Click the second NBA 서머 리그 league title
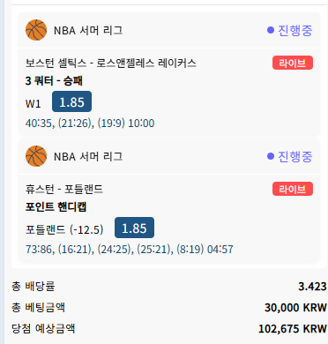Screen dimensions: 328x344 88,156
